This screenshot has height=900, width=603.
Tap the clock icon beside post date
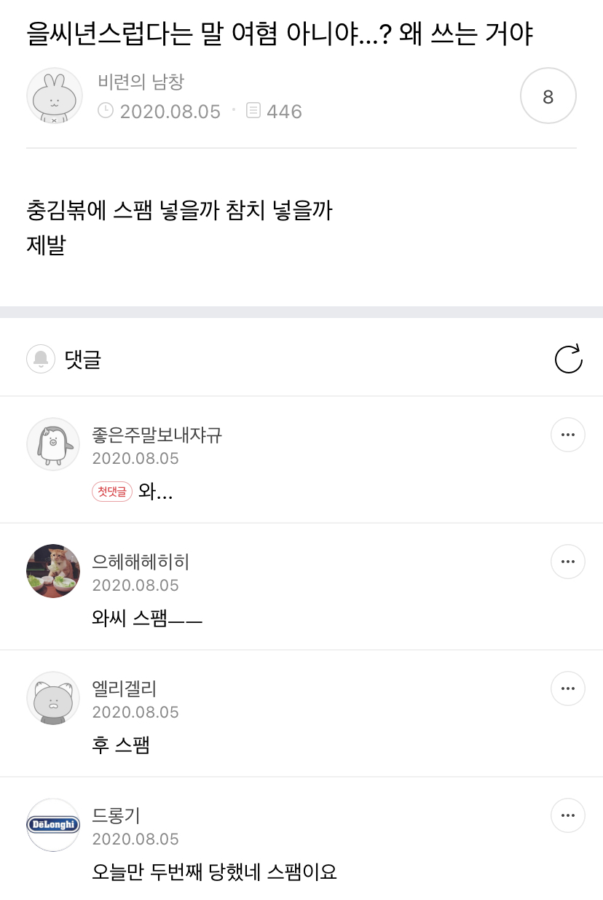[106, 111]
